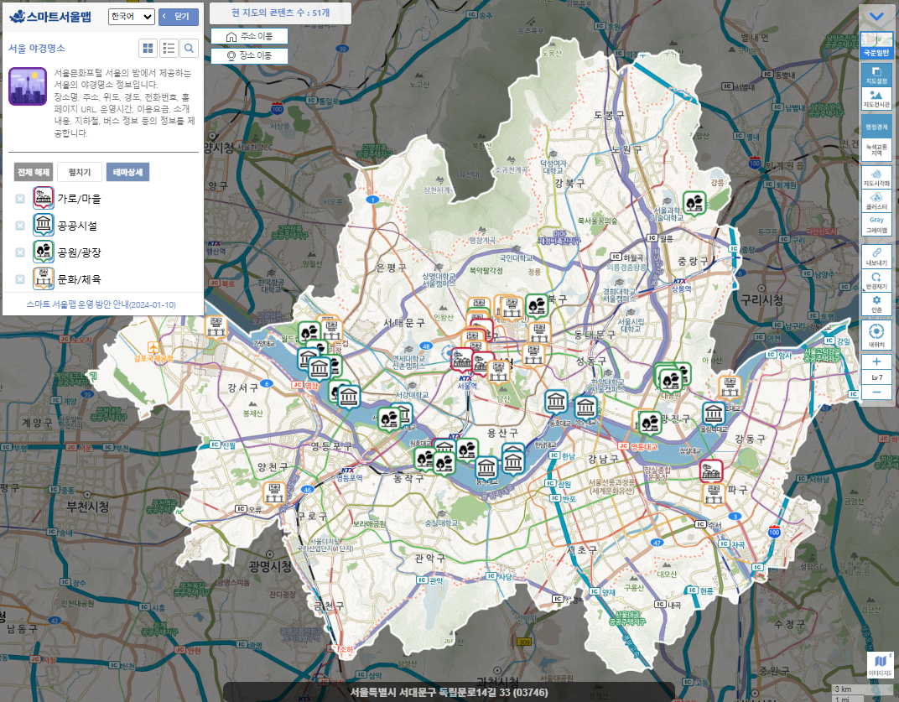
Task: Click the magnifier search icon
Action: (x=190, y=49)
